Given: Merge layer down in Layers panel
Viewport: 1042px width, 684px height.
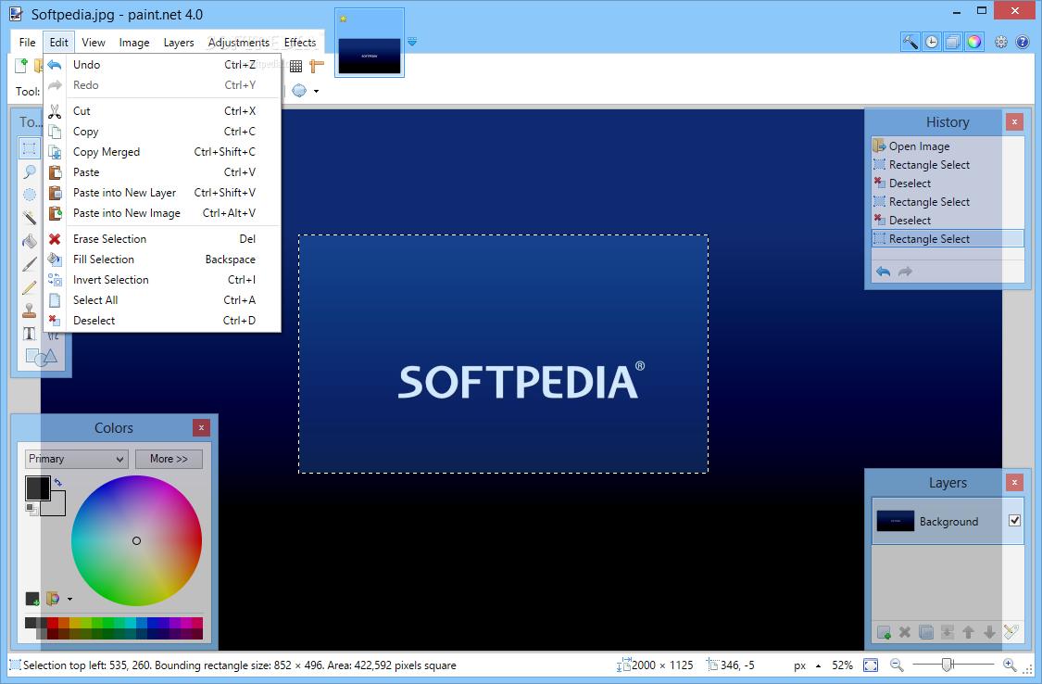Looking at the screenshot, I should point(947,632).
